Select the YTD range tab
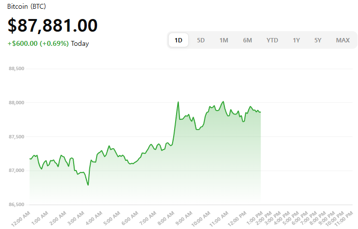 (x=272, y=40)
